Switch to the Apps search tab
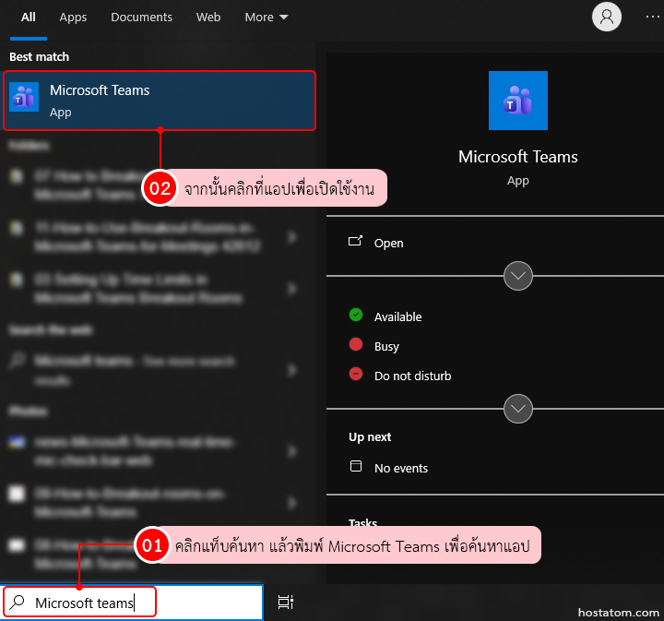 click(73, 18)
